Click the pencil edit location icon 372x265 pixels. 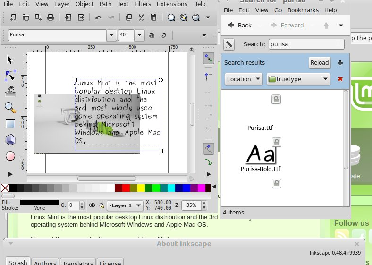pyautogui.click(x=228, y=44)
